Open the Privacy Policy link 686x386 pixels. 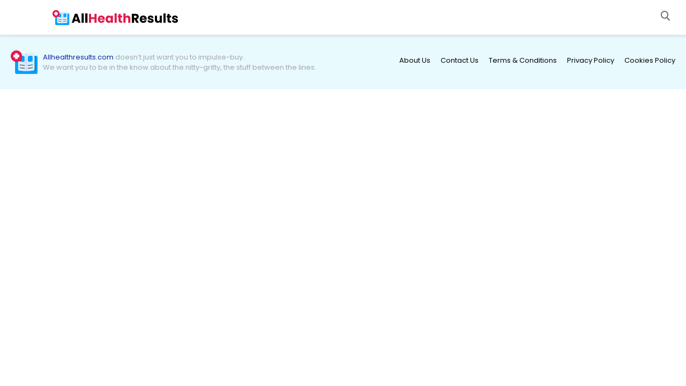coord(590,61)
